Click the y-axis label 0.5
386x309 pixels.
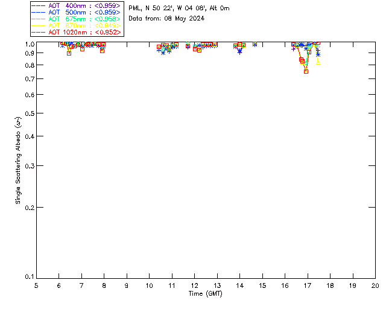pos(30,113)
